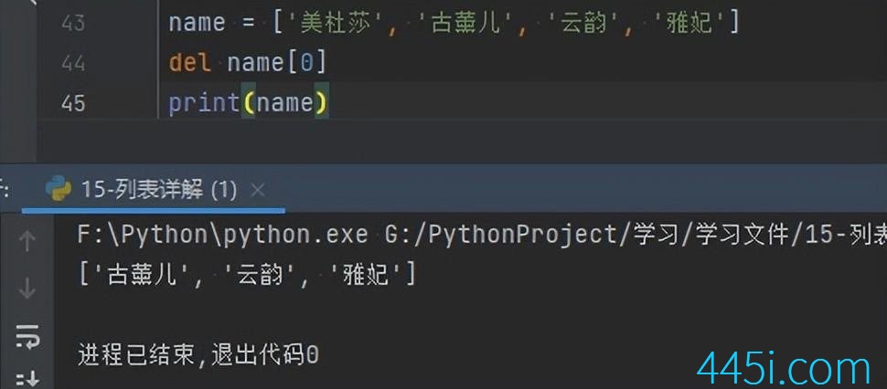Place cursor on the print function call
The image size is (887, 389).
pyautogui.click(x=203, y=103)
